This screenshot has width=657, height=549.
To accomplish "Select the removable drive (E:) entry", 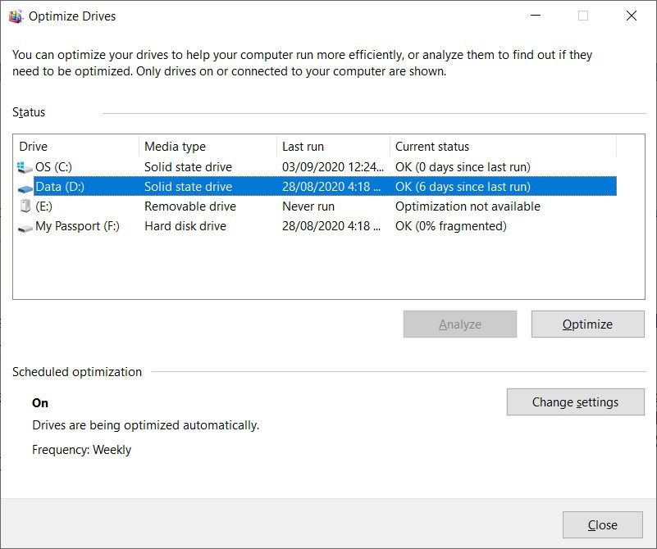I will [x=44, y=206].
